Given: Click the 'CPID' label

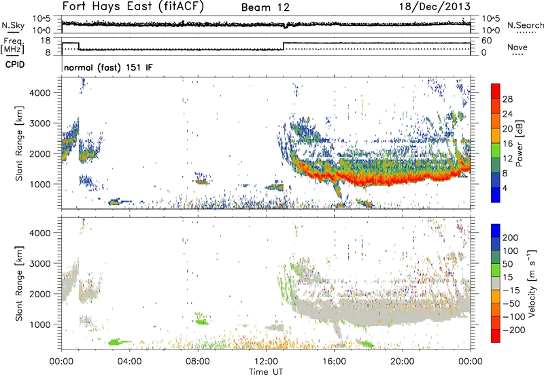Looking at the screenshot, I should 15,64.
